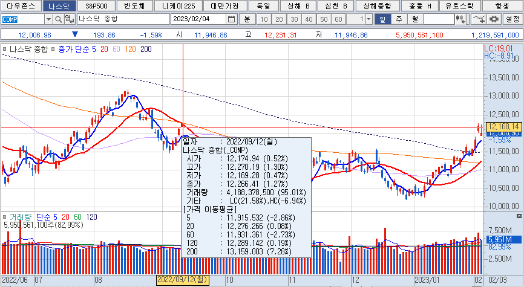Click the candlestick chart type icon

click(x=461, y=19)
